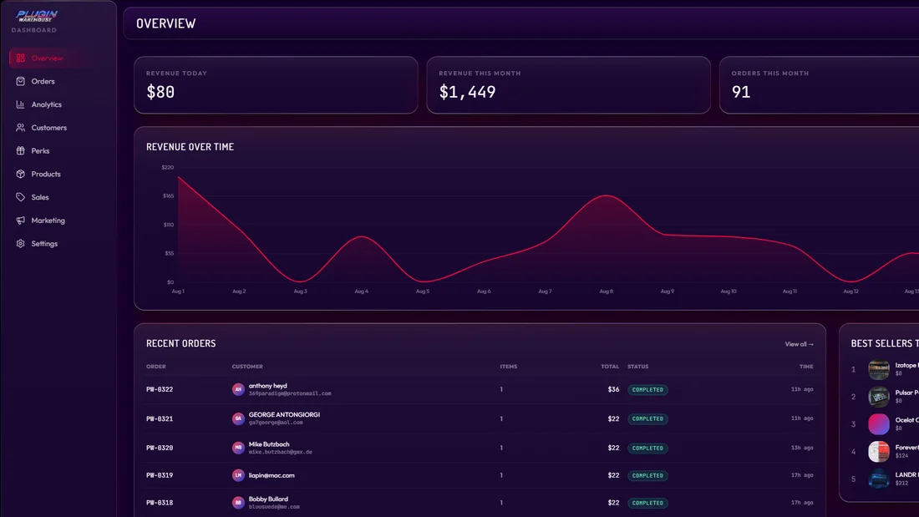Click the Settings gear icon
This screenshot has width=919, height=517.
click(21, 243)
